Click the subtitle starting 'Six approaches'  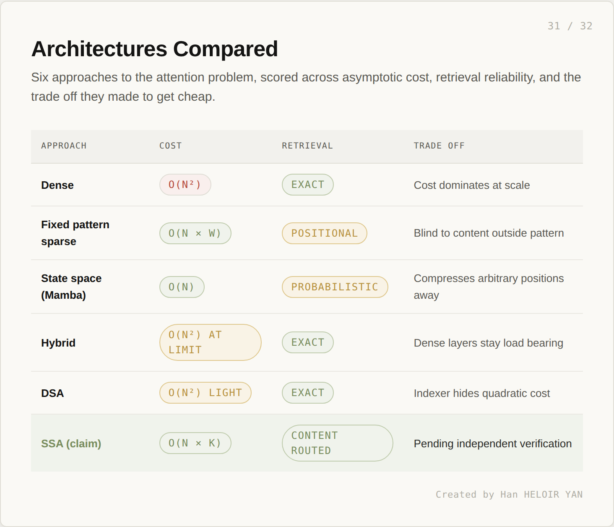(306, 87)
